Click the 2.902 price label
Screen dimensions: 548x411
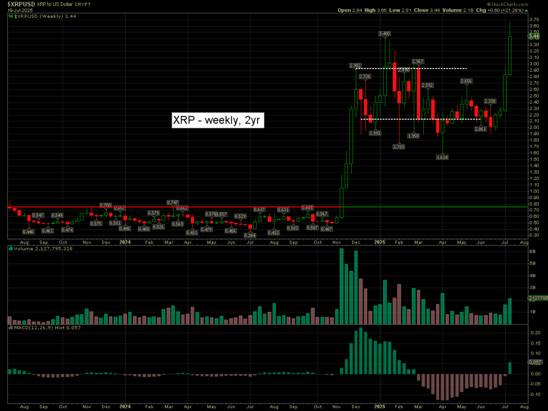pyautogui.click(x=355, y=66)
